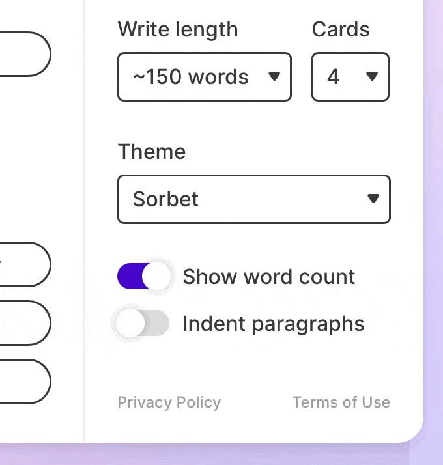Click the cut-off rounded button beside Show word count
Image resolution: width=443 pixels, height=465 pixels.
tap(25, 264)
